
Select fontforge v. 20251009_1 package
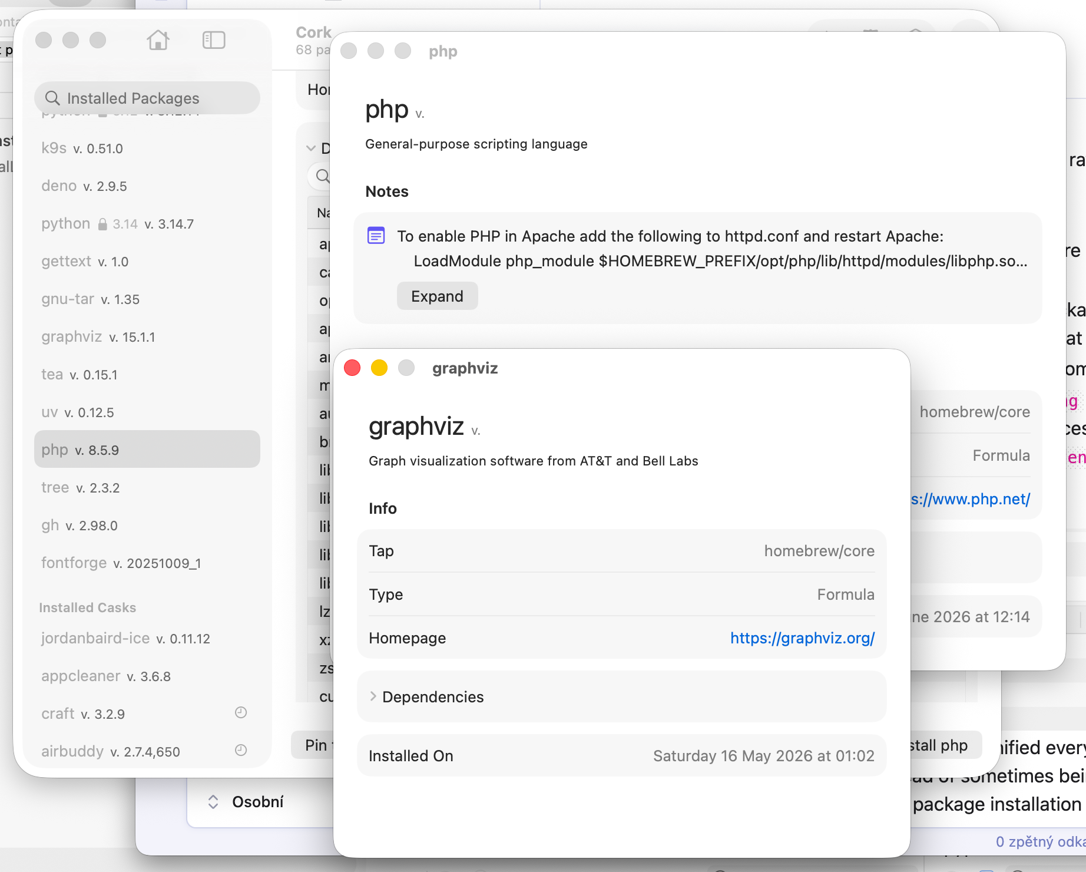(x=147, y=563)
